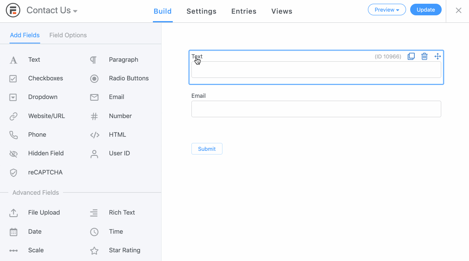Image resolution: width=469 pixels, height=261 pixels.
Task: Click the Update button
Action: point(425,10)
